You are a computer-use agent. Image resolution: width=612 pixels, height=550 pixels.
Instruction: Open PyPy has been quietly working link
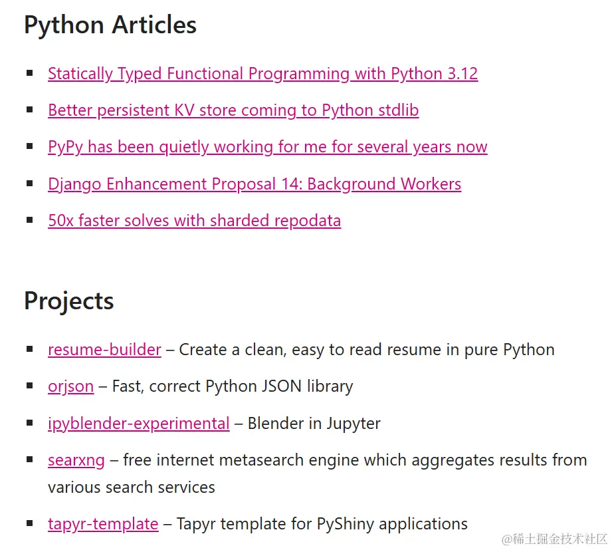coord(268,147)
